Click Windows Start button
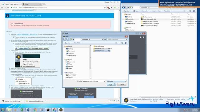Image resolution: width=200 pixels, height=112 pixels. pyautogui.click(x=2, y=110)
